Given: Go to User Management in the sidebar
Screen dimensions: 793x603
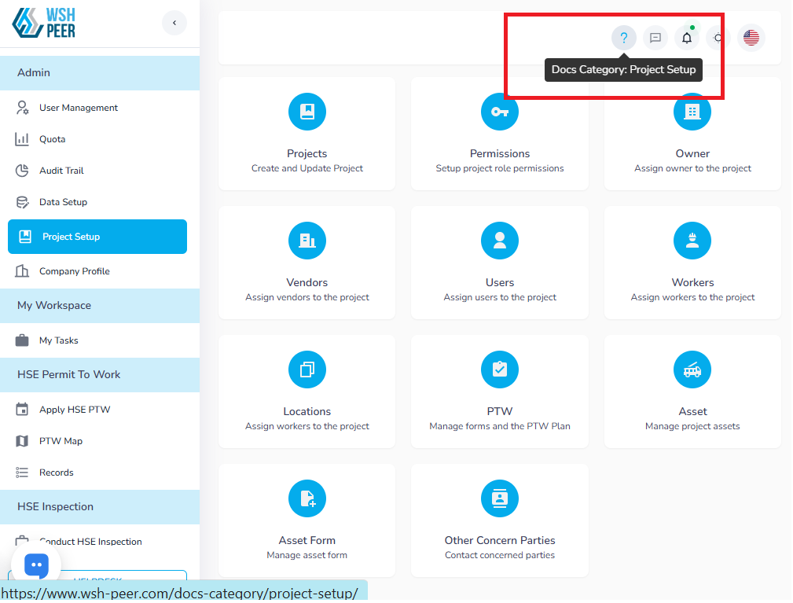Looking at the screenshot, I should click(x=79, y=108).
